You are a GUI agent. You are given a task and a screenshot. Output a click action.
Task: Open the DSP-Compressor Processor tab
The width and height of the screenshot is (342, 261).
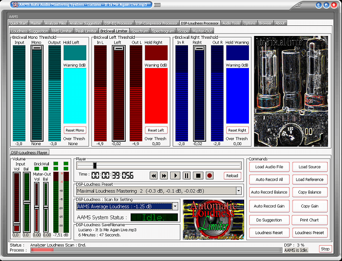tap(156, 23)
